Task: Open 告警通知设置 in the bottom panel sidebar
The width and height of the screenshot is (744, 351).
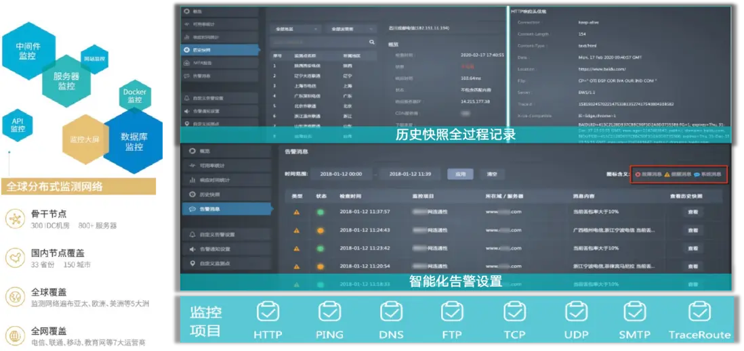Action: click(226, 249)
